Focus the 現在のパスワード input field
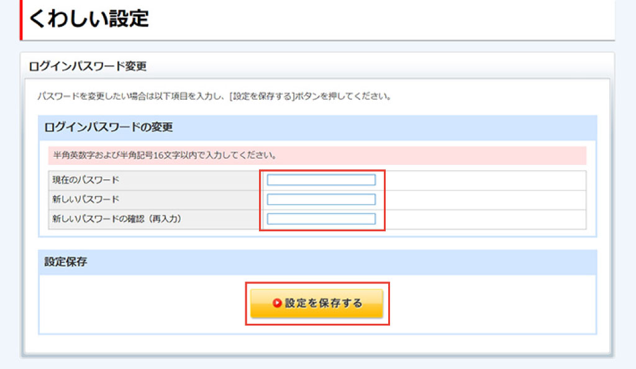636x369 pixels. 321,180
